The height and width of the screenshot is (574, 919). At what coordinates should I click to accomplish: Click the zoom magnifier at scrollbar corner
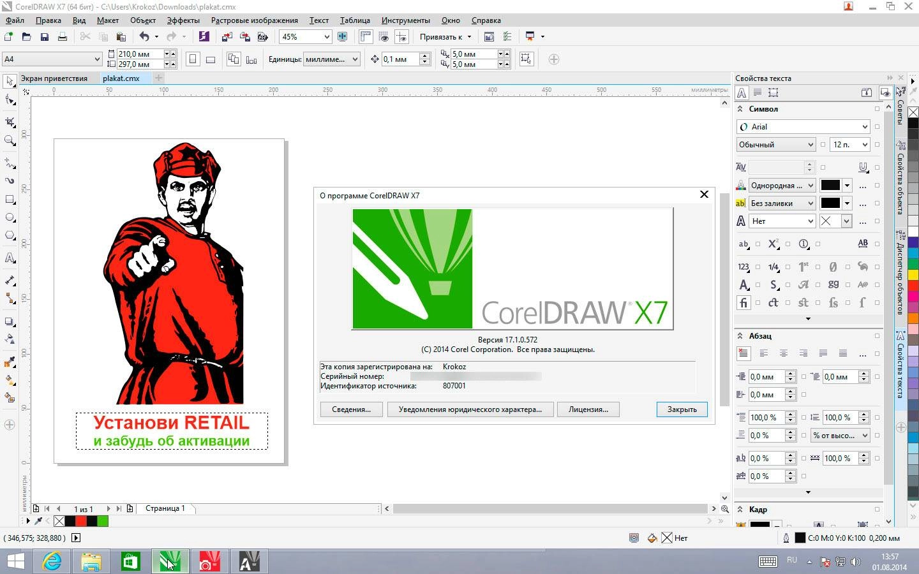tap(724, 508)
